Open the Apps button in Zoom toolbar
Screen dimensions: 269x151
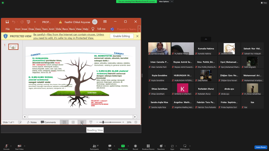click(172, 147)
